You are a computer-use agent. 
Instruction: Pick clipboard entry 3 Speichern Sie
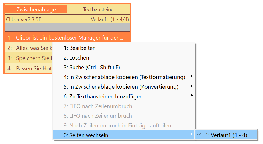(28, 58)
